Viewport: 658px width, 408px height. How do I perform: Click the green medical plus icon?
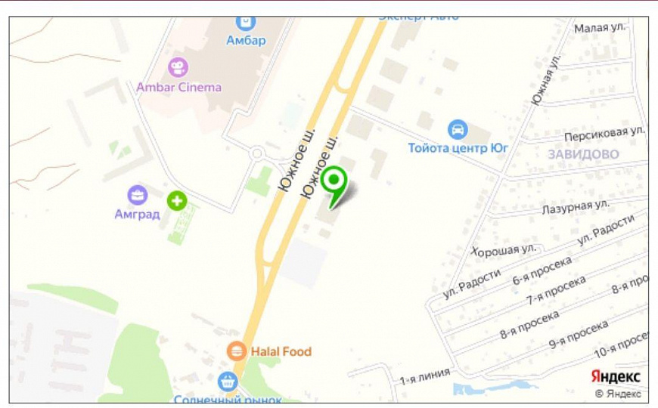(177, 201)
